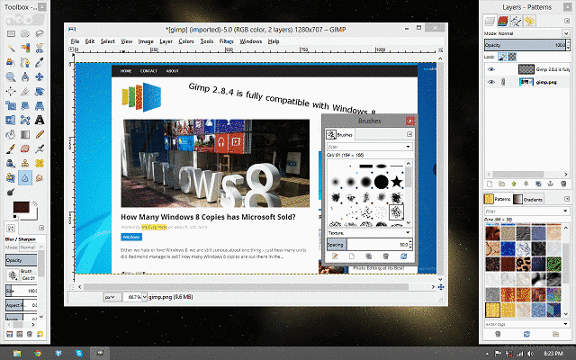Select the Rotate tool

click(x=40, y=91)
